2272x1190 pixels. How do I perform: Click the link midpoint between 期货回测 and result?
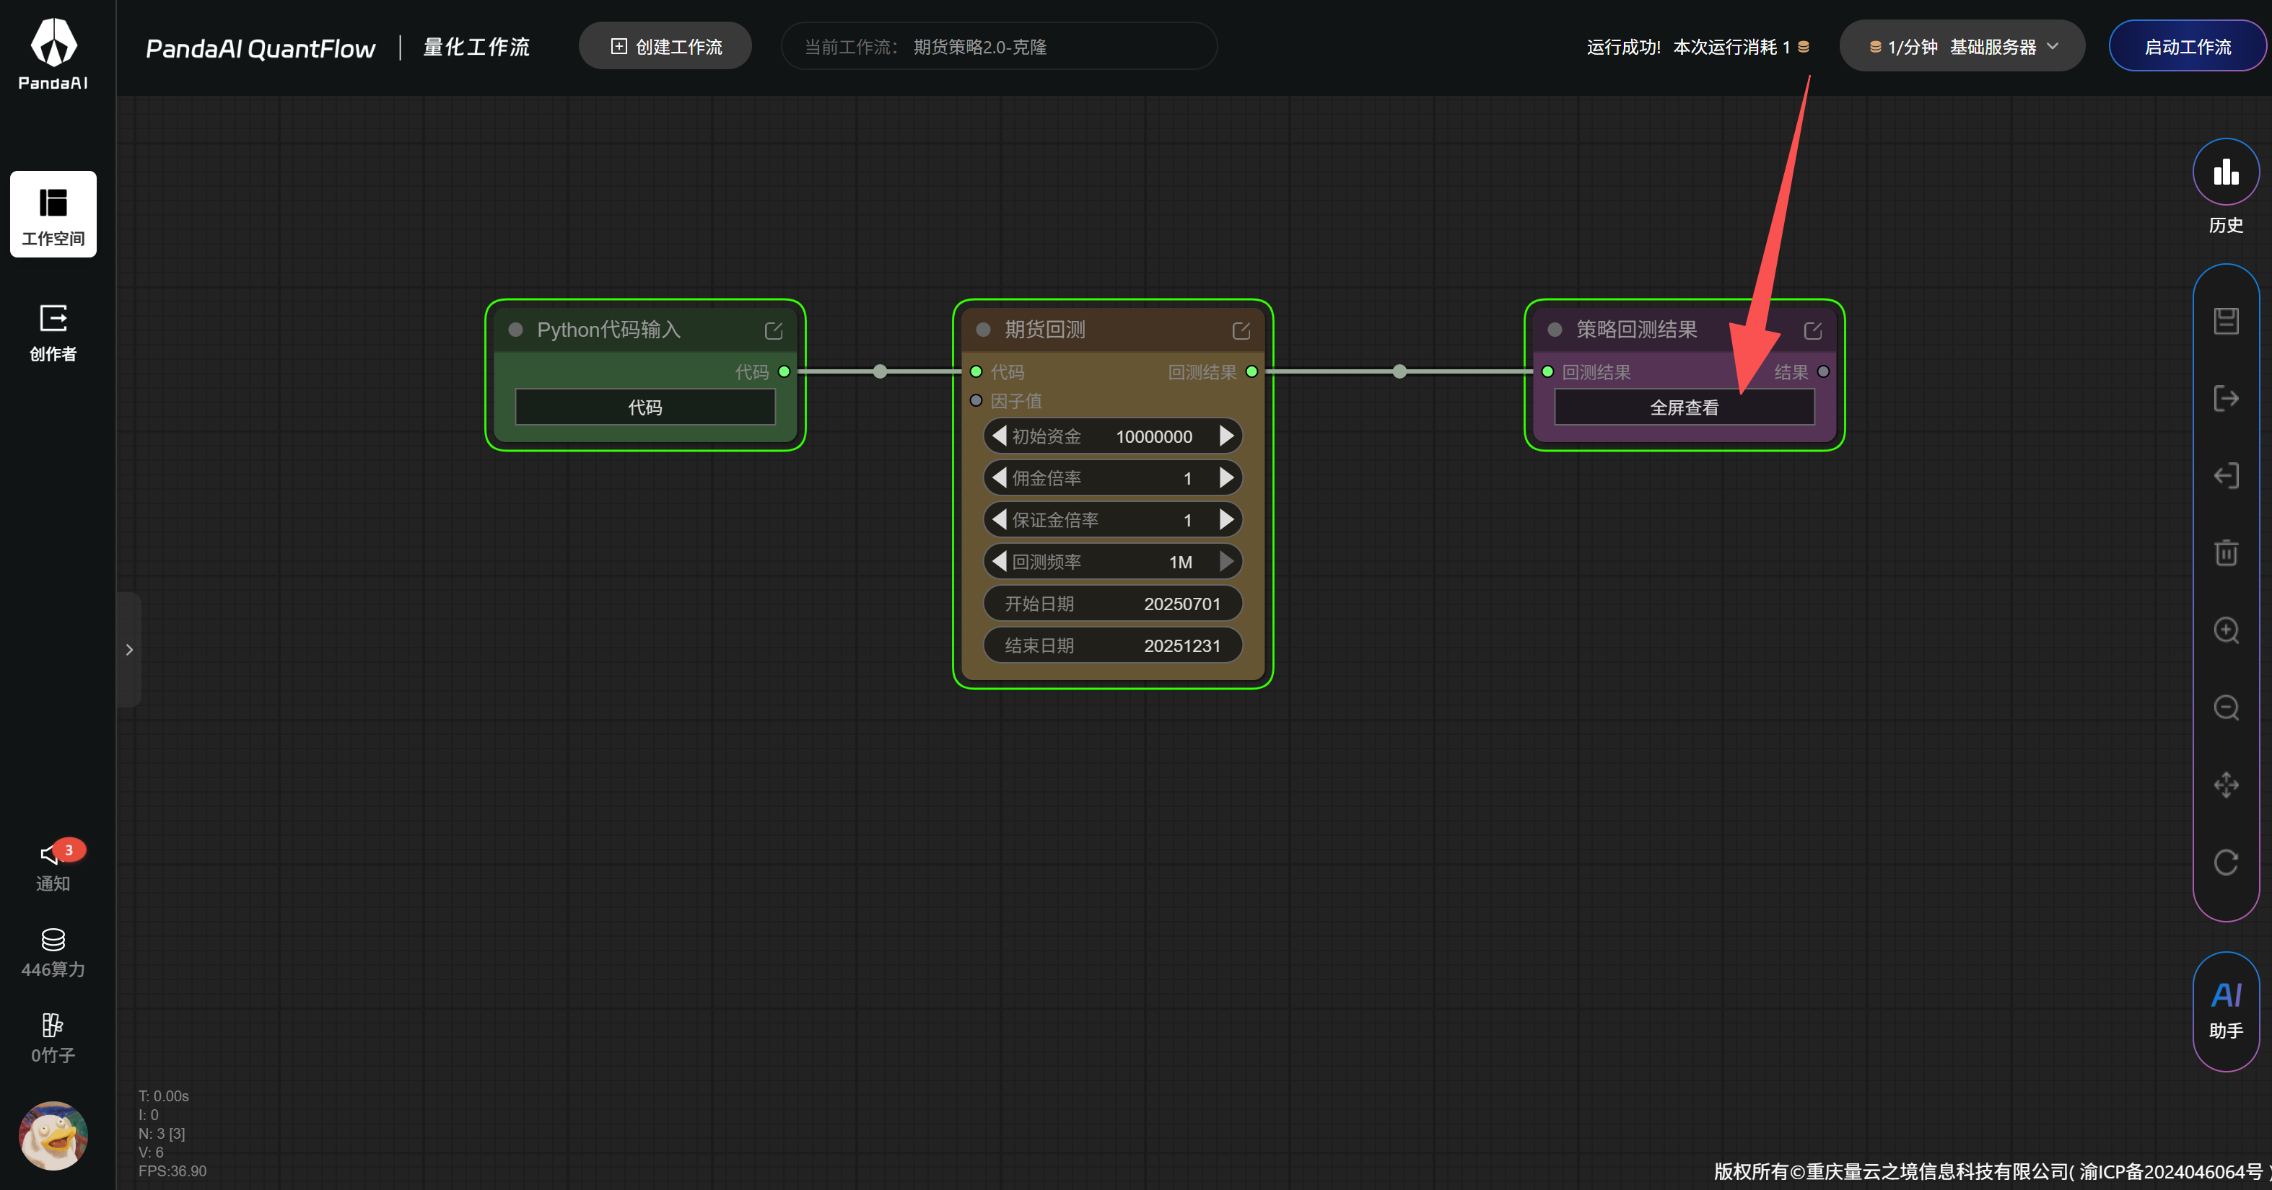coord(1399,372)
